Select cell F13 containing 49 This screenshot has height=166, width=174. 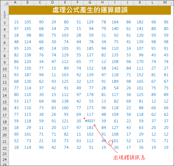[x=77, y=88]
